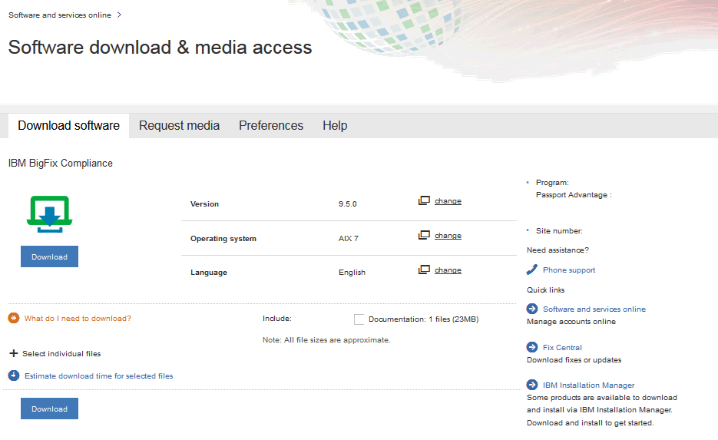The image size is (718, 440).
Task: Click the Quick links heading
Action: (545, 289)
